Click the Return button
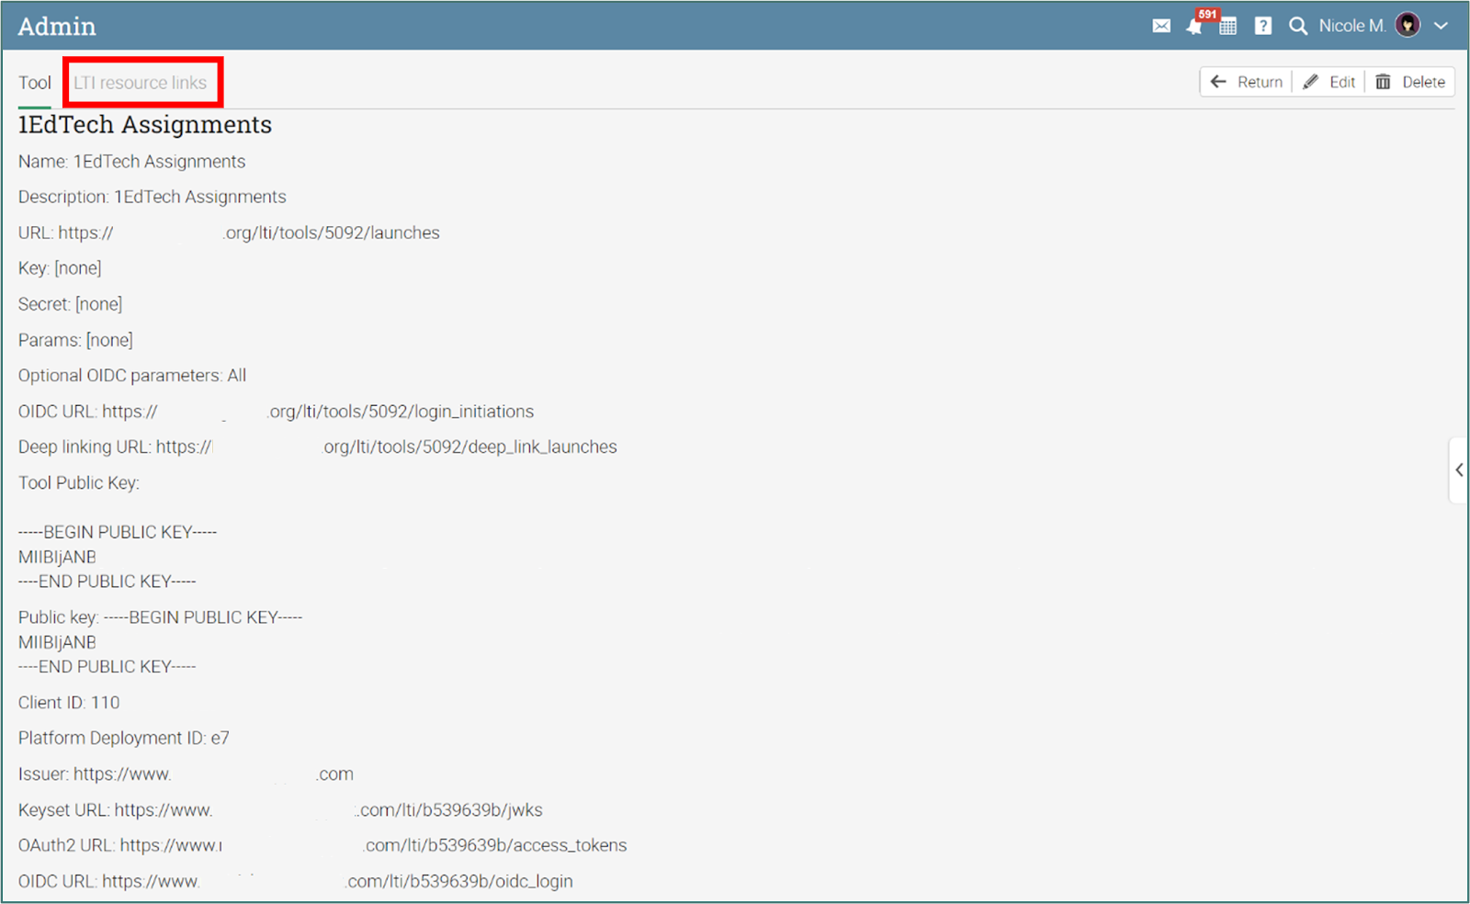 pos(1247,82)
